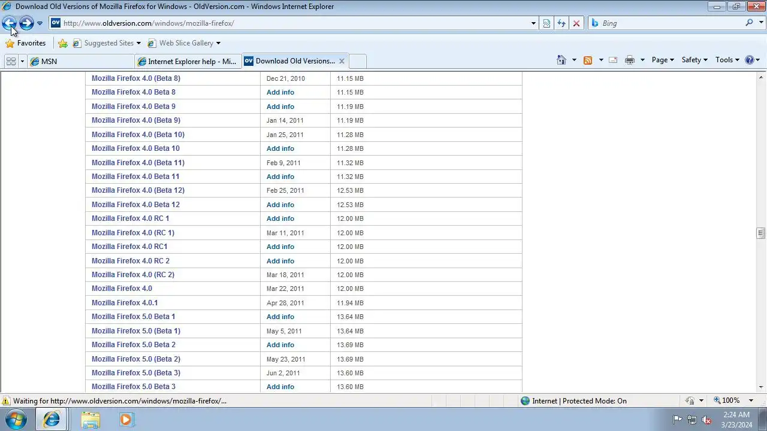Click Internet Explorer taskbar icon
This screenshot has height=431, width=767.
click(51, 420)
